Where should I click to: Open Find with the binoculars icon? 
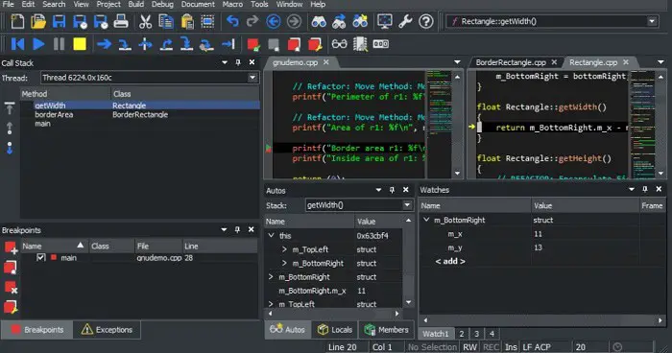click(319, 21)
